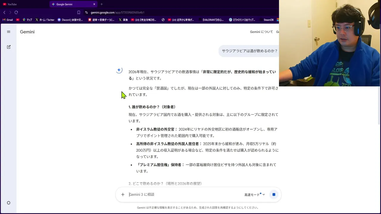Image resolution: width=381 pixels, height=214 pixels.
Task: Open the 【ヴァロラント】全マップ bookmark
Action: (x=242, y=20)
